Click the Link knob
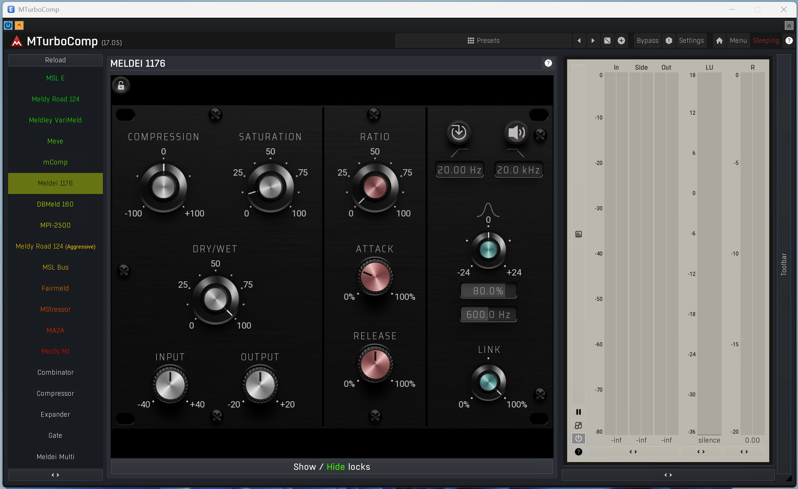 488,382
